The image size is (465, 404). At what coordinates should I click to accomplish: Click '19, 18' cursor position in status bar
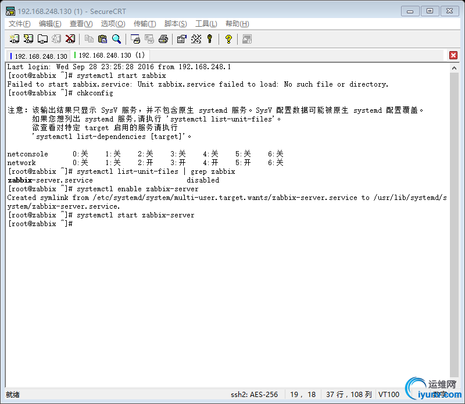point(303,395)
